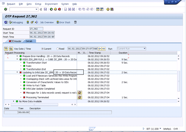
Task: Click the status bar expand triangle
Action: pyautogui.click(x=143, y=128)
